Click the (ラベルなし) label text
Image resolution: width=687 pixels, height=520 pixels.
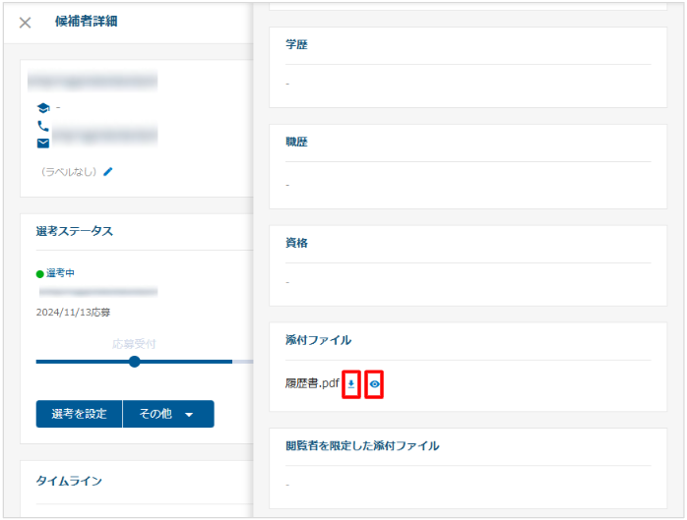(x=69, y=171)
